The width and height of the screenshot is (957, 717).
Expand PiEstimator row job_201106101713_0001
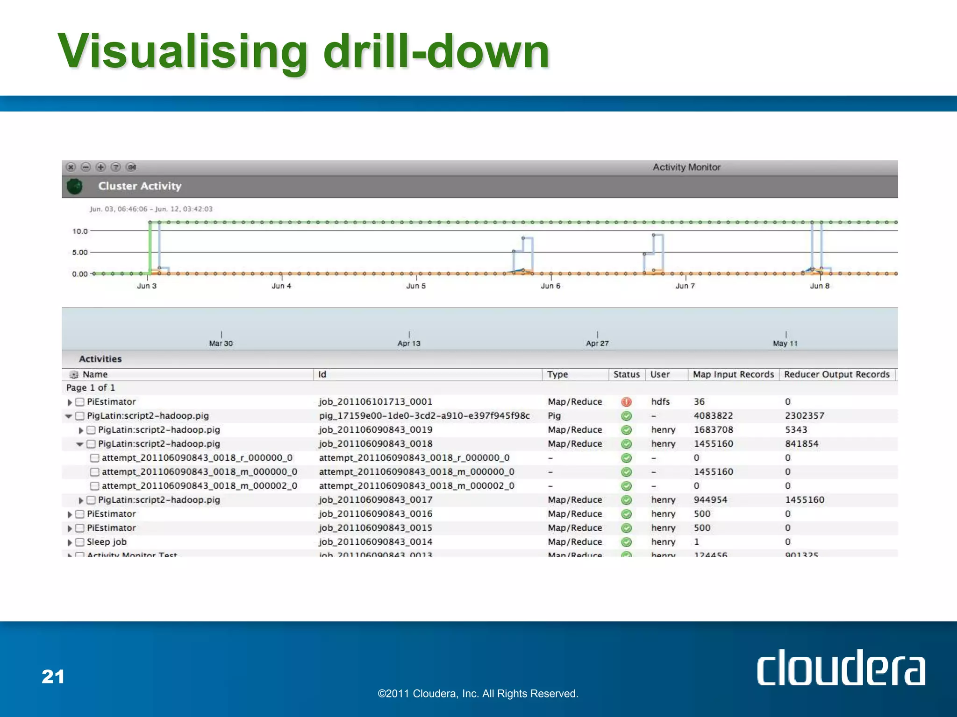pyautogui.click(x=70, y=402)
